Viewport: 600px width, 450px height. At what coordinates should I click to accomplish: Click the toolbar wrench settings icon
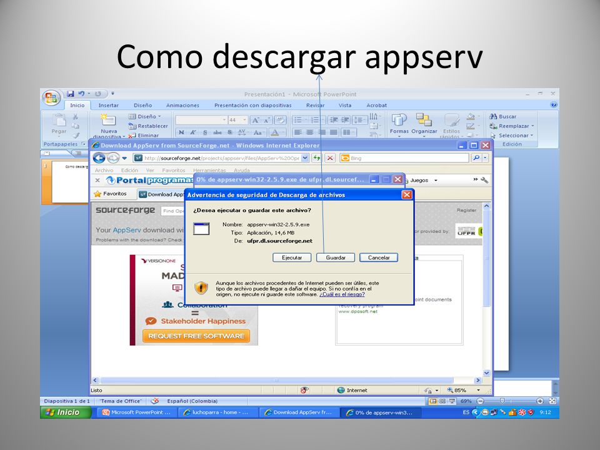[x=484, y=180]
